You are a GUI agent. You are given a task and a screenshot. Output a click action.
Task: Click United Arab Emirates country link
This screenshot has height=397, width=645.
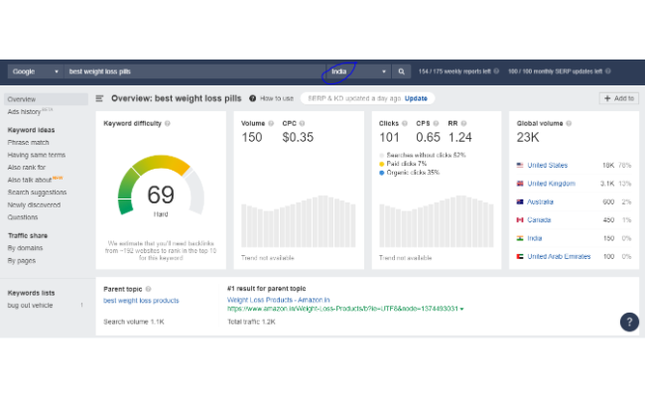pyautogui.click(x=559, y=256)
